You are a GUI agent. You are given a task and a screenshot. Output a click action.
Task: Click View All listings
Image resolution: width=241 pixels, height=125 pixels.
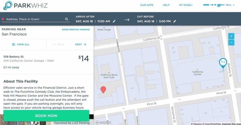click(x=21, y=44)
